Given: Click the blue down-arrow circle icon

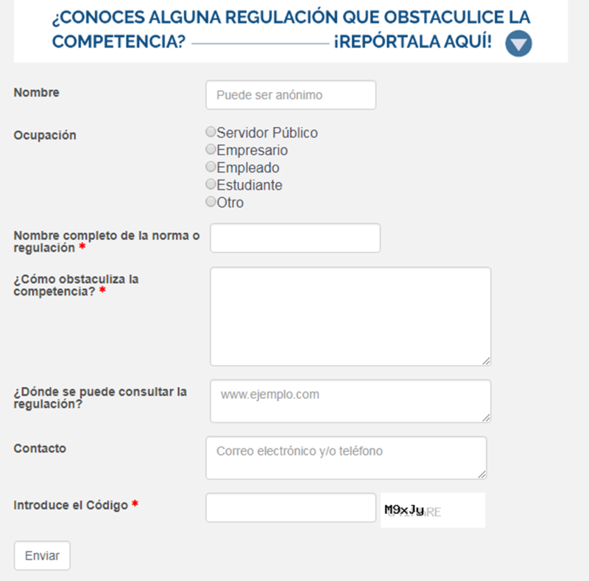Looking at the screenshot, I should [x=518, y=44].
